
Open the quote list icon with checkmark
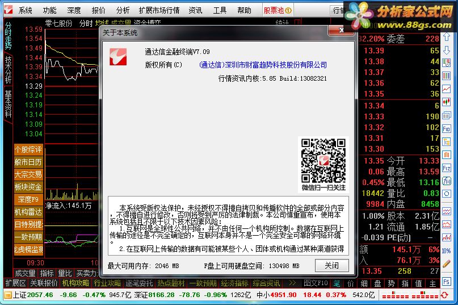point(446,63)
